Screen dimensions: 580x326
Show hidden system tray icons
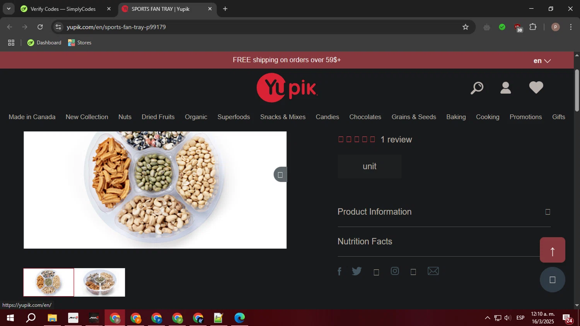(x=487, y=318)
